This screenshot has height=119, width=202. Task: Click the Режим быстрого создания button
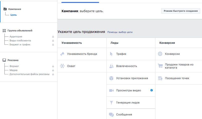pos(181,11)
